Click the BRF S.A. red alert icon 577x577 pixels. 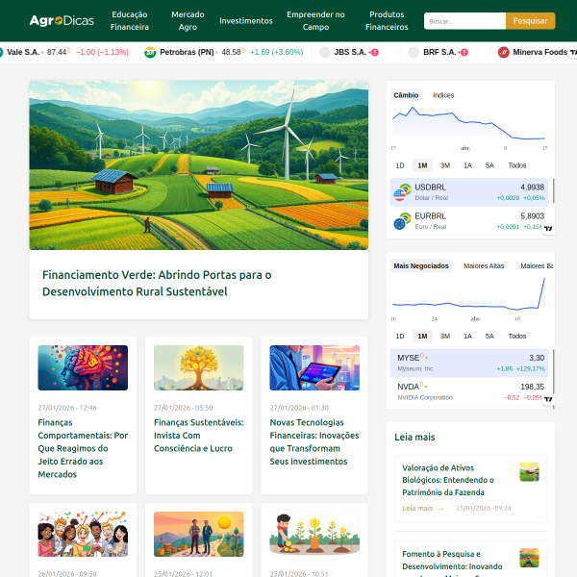[x=464, y=53]
